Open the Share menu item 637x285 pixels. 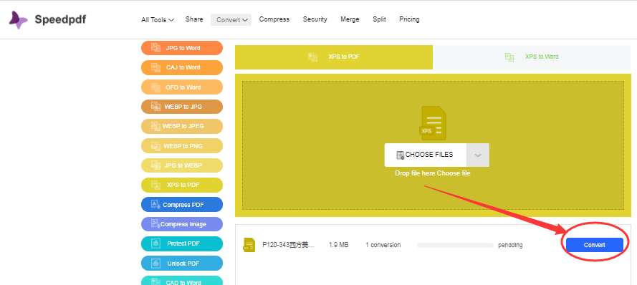[x=194, y=19]
